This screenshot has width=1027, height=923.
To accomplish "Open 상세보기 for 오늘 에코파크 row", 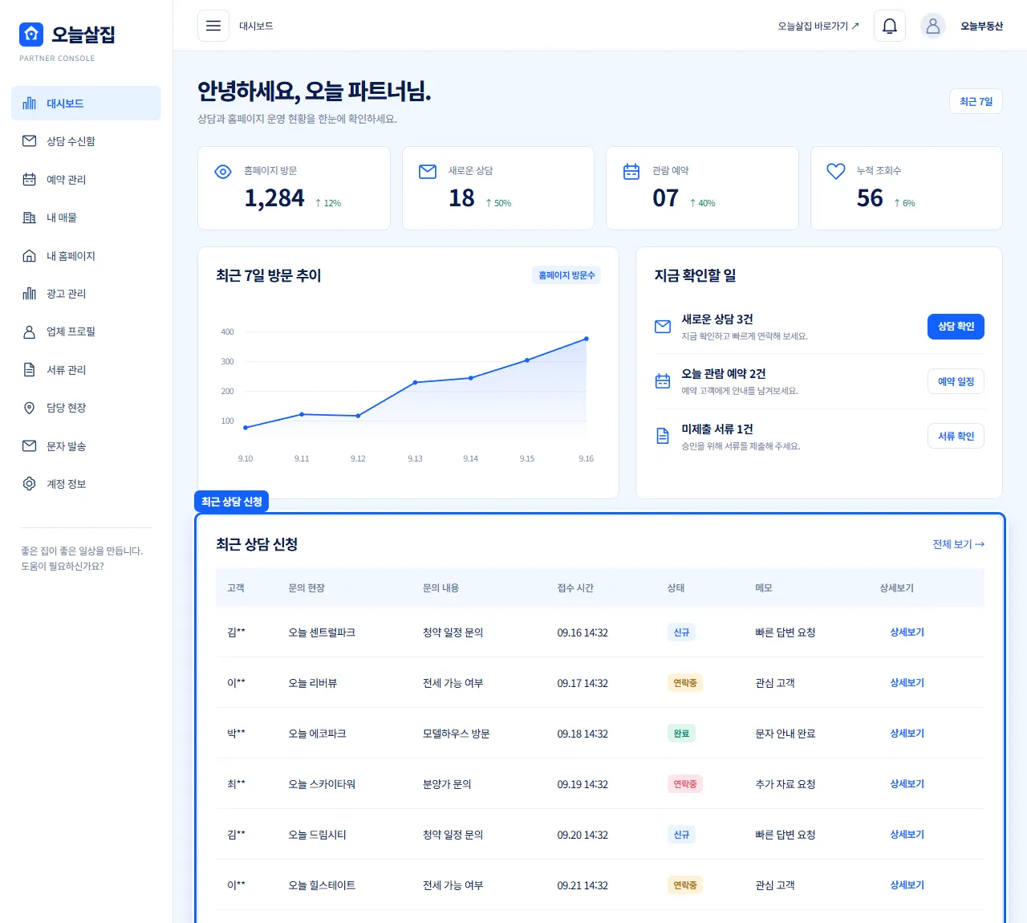I will 907,734.
